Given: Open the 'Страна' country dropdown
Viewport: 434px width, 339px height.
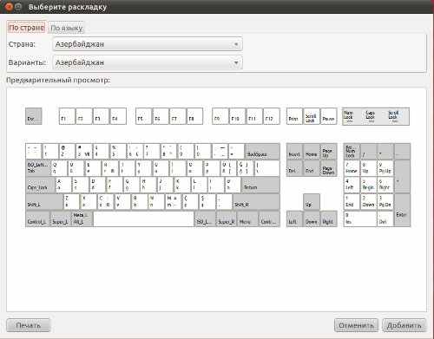Looking at the screenshot, I should pyautogui.click(x=148, y=44).
